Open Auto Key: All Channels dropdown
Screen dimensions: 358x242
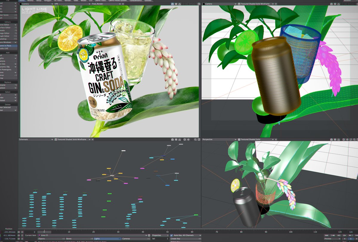(x=187, y=235)
